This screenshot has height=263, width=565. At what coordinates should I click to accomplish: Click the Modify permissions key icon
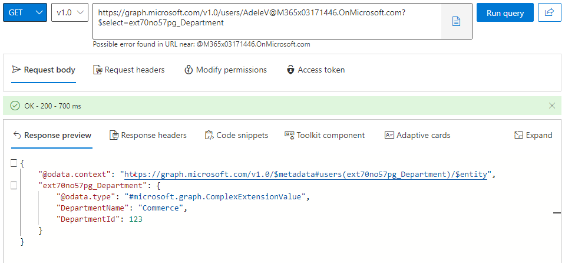(x=189, y=70)
